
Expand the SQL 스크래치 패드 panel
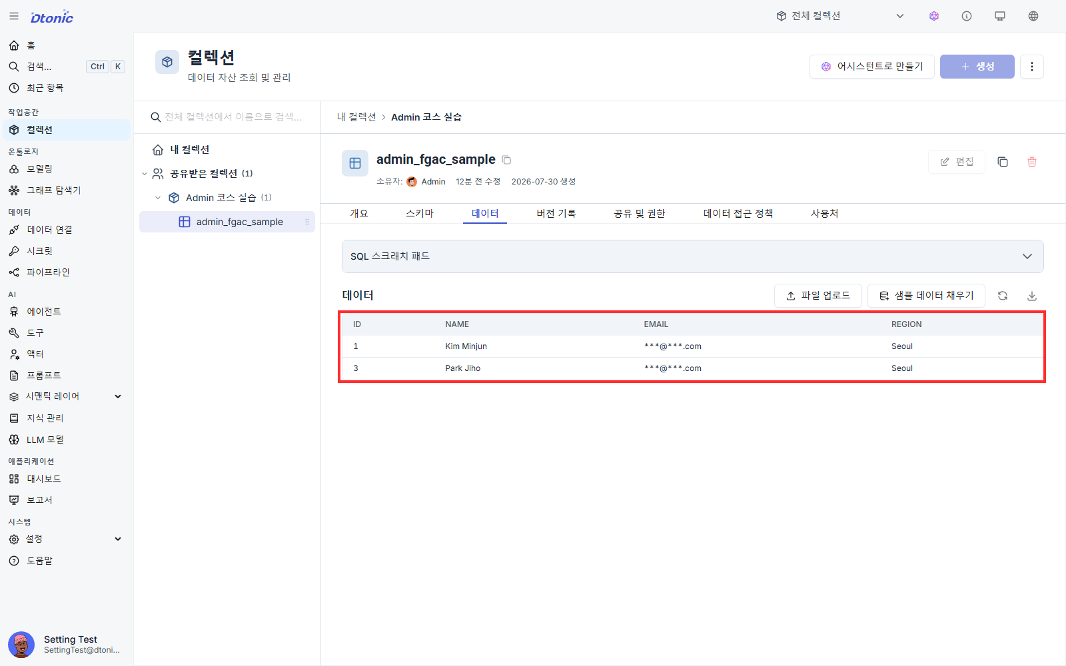pos(693,256)
